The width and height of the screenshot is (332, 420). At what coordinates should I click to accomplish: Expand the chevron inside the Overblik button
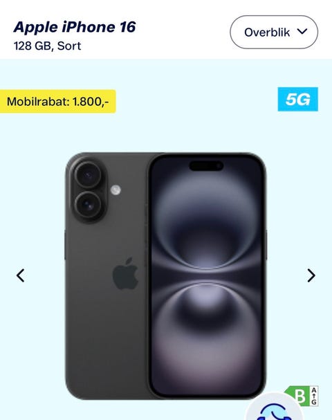[x=302, y=32]
